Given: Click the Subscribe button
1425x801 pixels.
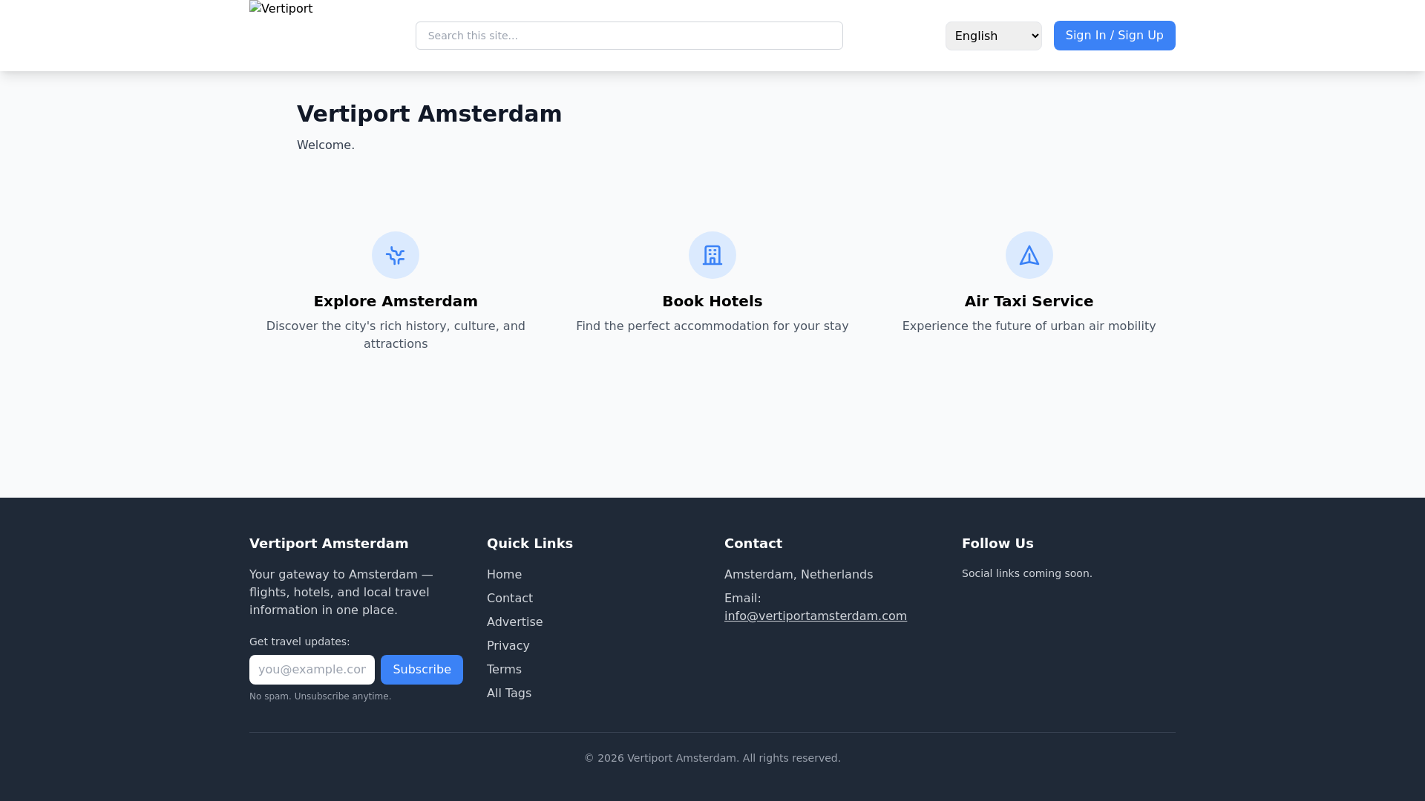Looking at the screenshot, I should [422, 670].
